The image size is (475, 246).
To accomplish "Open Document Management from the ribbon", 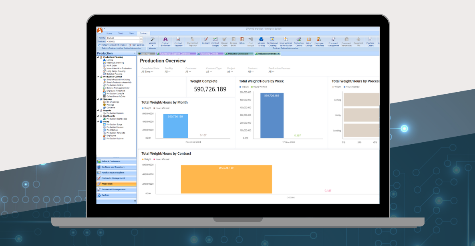I will coord(333,41).
